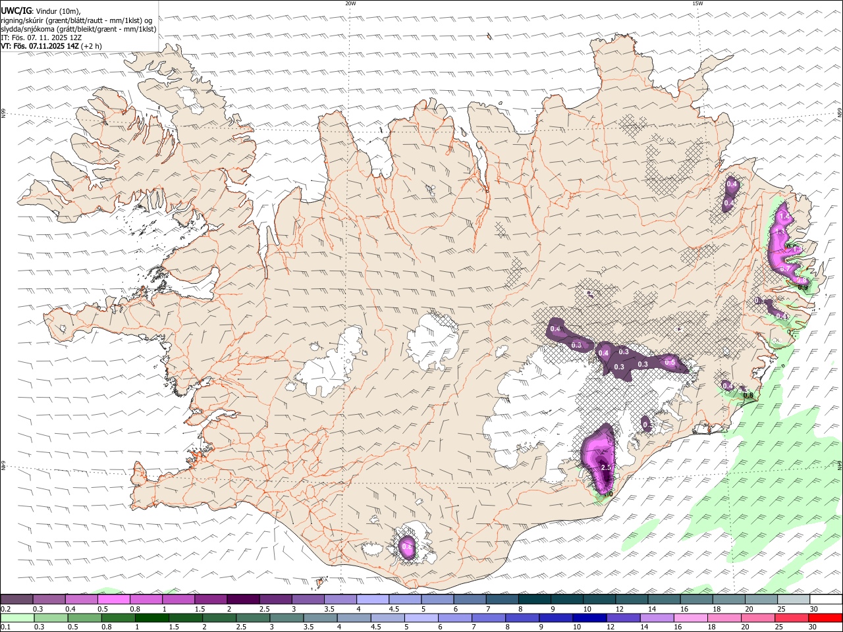Pick the 4.5 swatch in the lower color scale

click(387, 618)
